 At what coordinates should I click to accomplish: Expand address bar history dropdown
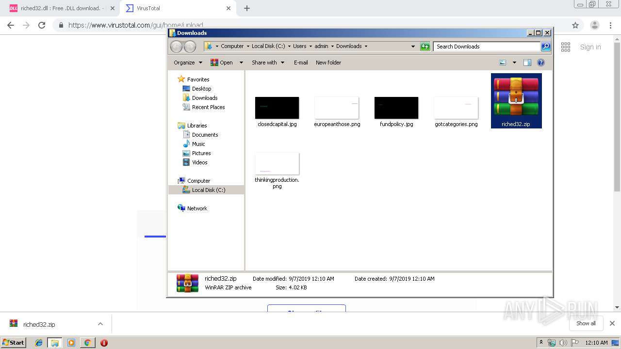tap(413, 47)
